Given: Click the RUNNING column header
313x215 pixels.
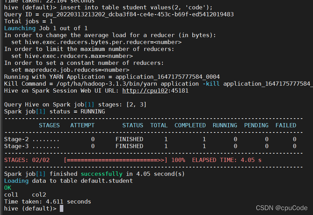Looking at the screenshot, I should point(225,126).
